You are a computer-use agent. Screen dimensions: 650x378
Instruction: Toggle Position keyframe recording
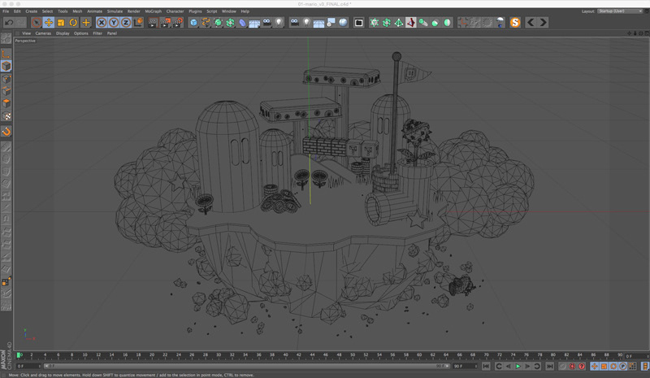[x=595, y=366]
